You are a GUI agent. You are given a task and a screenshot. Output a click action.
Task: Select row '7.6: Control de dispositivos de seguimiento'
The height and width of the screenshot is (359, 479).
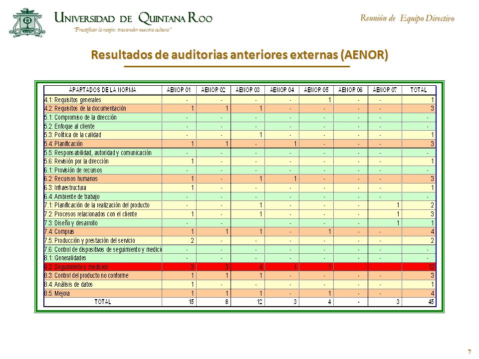(x=240, y=249)
